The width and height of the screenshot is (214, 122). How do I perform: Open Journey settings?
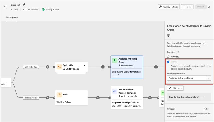click(169, 7)
